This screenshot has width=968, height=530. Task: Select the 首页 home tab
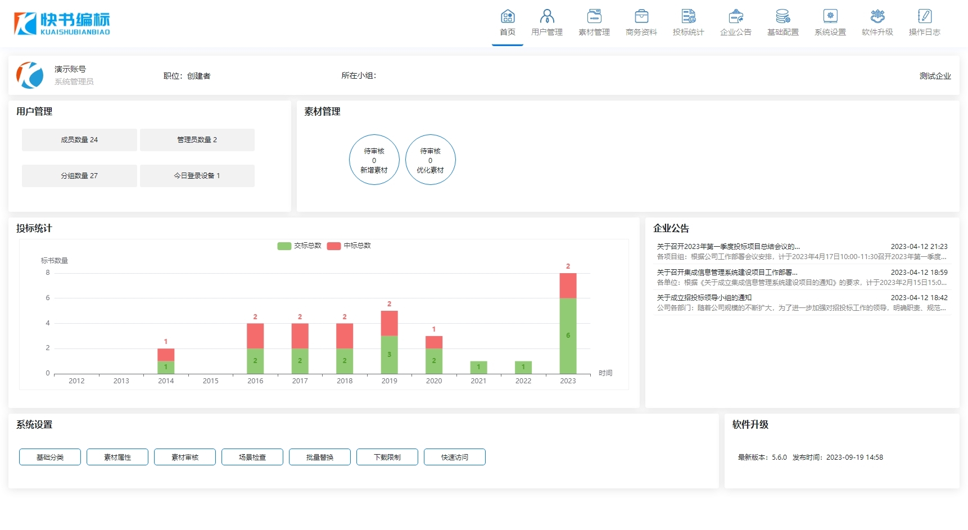point(507,22)
